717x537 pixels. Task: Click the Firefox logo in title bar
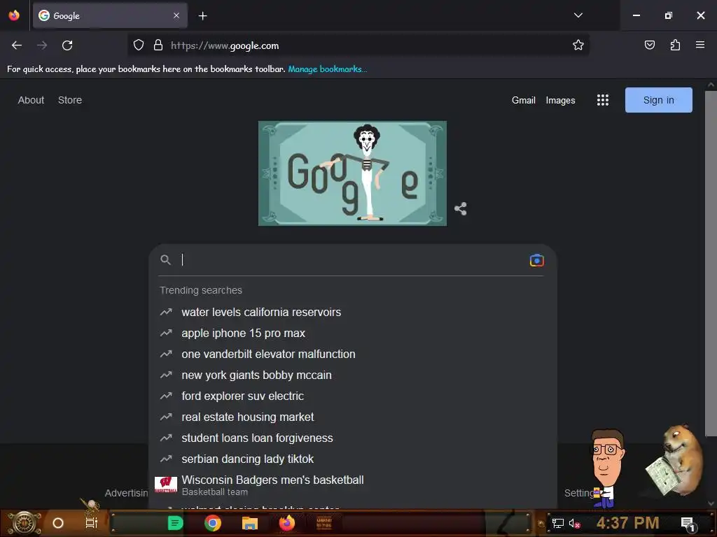click(14, 15)
